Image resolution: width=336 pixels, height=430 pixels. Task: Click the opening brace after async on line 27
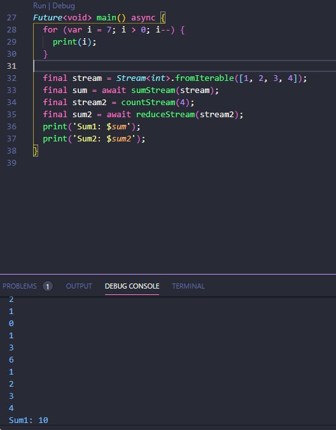(x=163, y=18)
